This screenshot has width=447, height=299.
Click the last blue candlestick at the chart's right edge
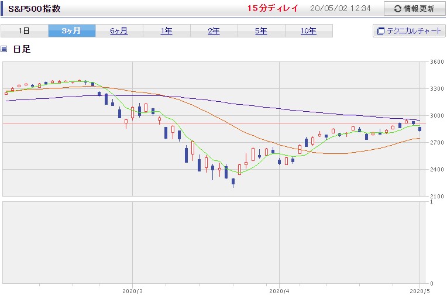pos(420,129)
